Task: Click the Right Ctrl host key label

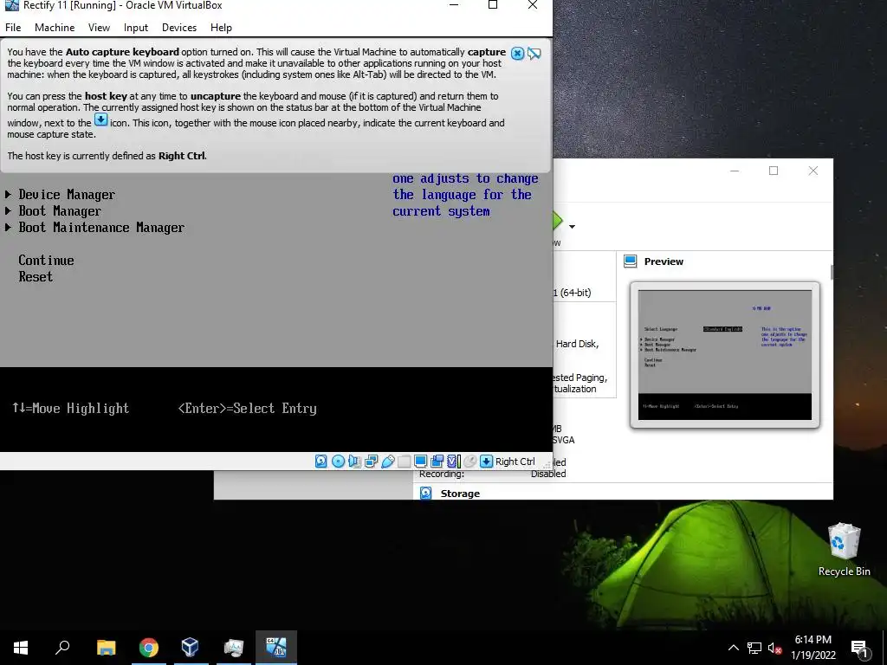Action: pyautogui.click(x=515, y=462)
